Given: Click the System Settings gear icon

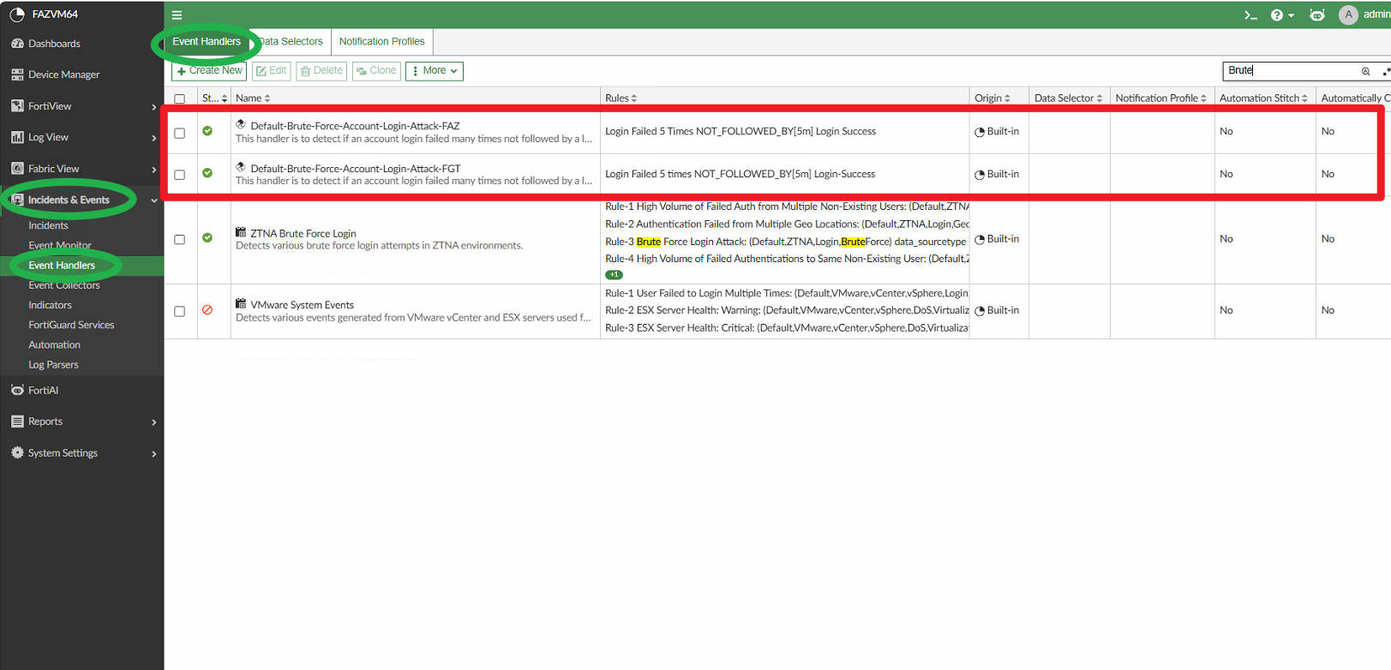Looking at the screenshot, I should pos(17,452).
